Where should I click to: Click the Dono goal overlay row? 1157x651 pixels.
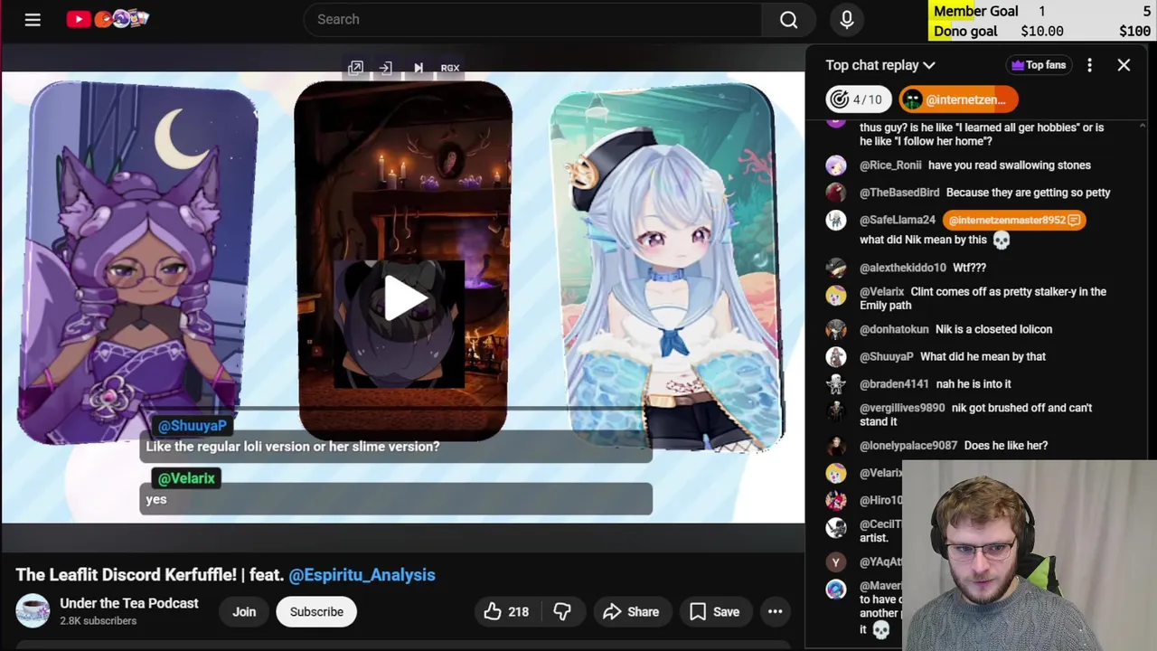point(1042,31)
